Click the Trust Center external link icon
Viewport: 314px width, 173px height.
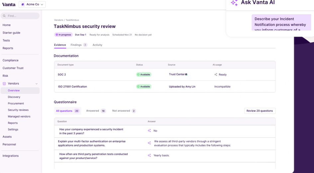pyautogui.click(x=186, y=75)
